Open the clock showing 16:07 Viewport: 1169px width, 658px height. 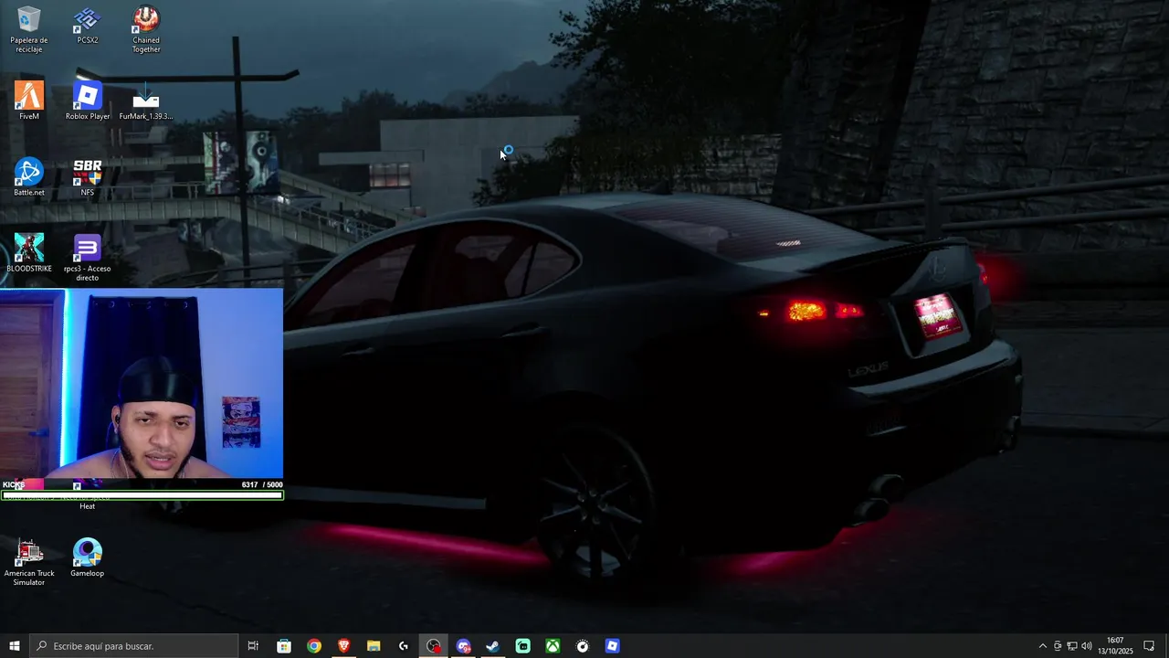(1115, 646)
